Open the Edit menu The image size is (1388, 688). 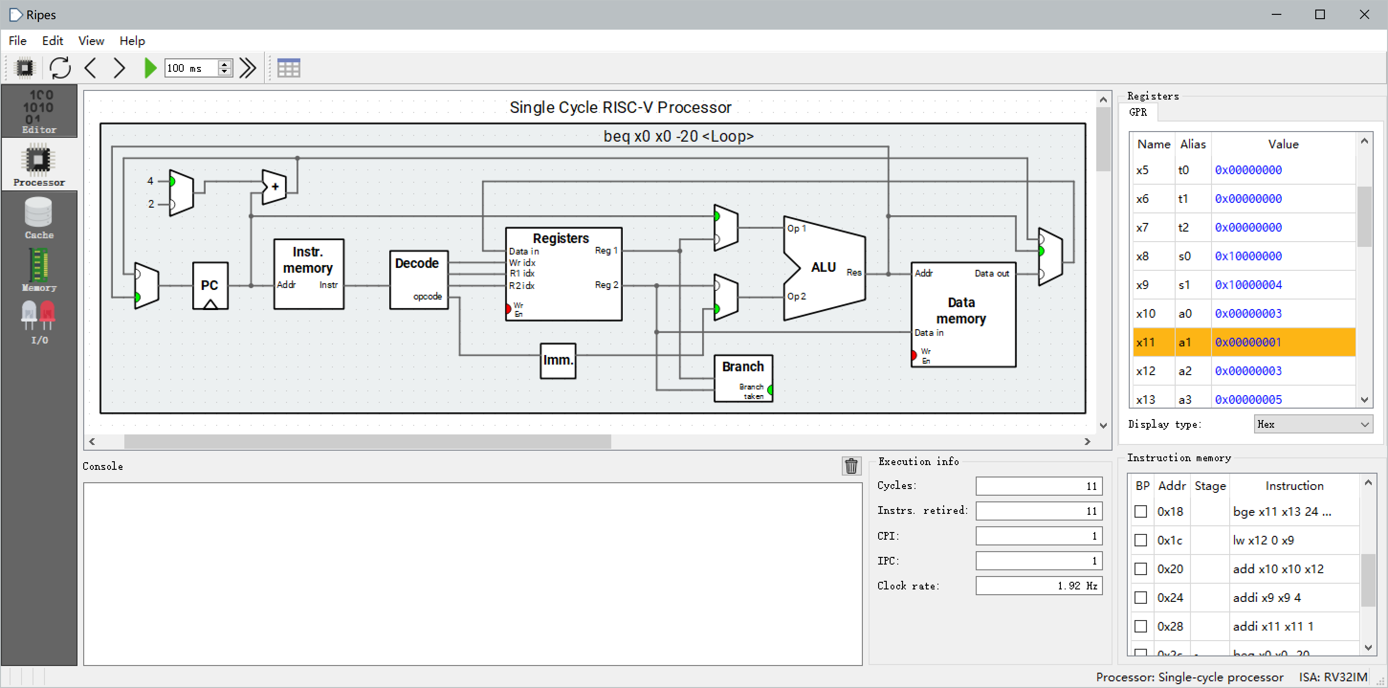52,41
